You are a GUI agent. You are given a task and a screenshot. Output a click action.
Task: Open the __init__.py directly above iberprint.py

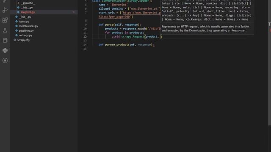(x=27, y=8)
